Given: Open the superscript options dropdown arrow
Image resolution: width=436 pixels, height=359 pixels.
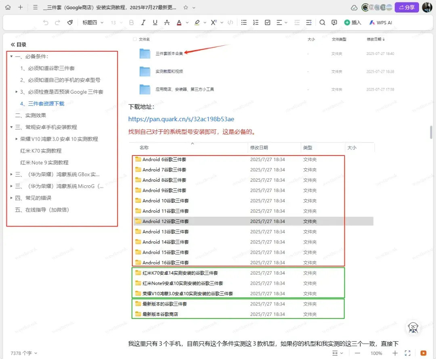Looking at the screenshot, I should 222,23.
